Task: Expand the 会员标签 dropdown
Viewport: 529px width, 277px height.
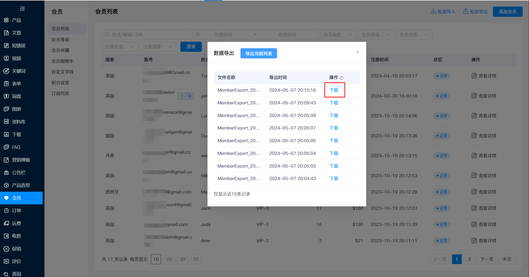Action: (338, 35)
